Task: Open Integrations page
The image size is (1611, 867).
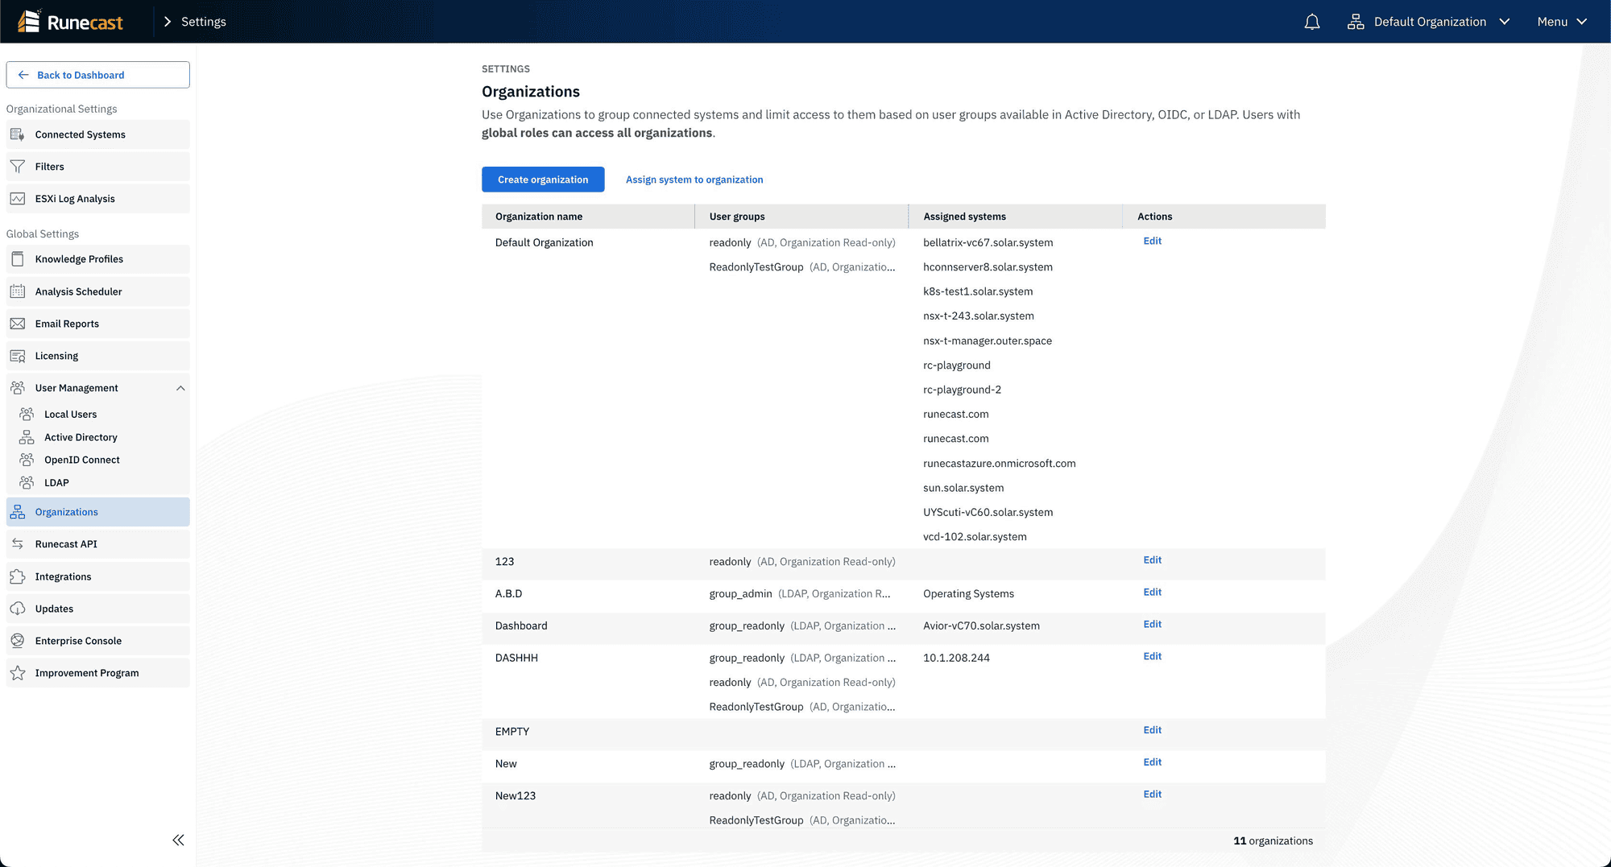Action: click(x=98, y=576)
